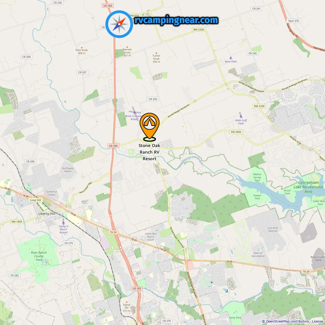Click the orange campground marker pin
Image resolution: width=325 pixels, height=325 pixels.
pyautogui.click(x=150, y=126)
